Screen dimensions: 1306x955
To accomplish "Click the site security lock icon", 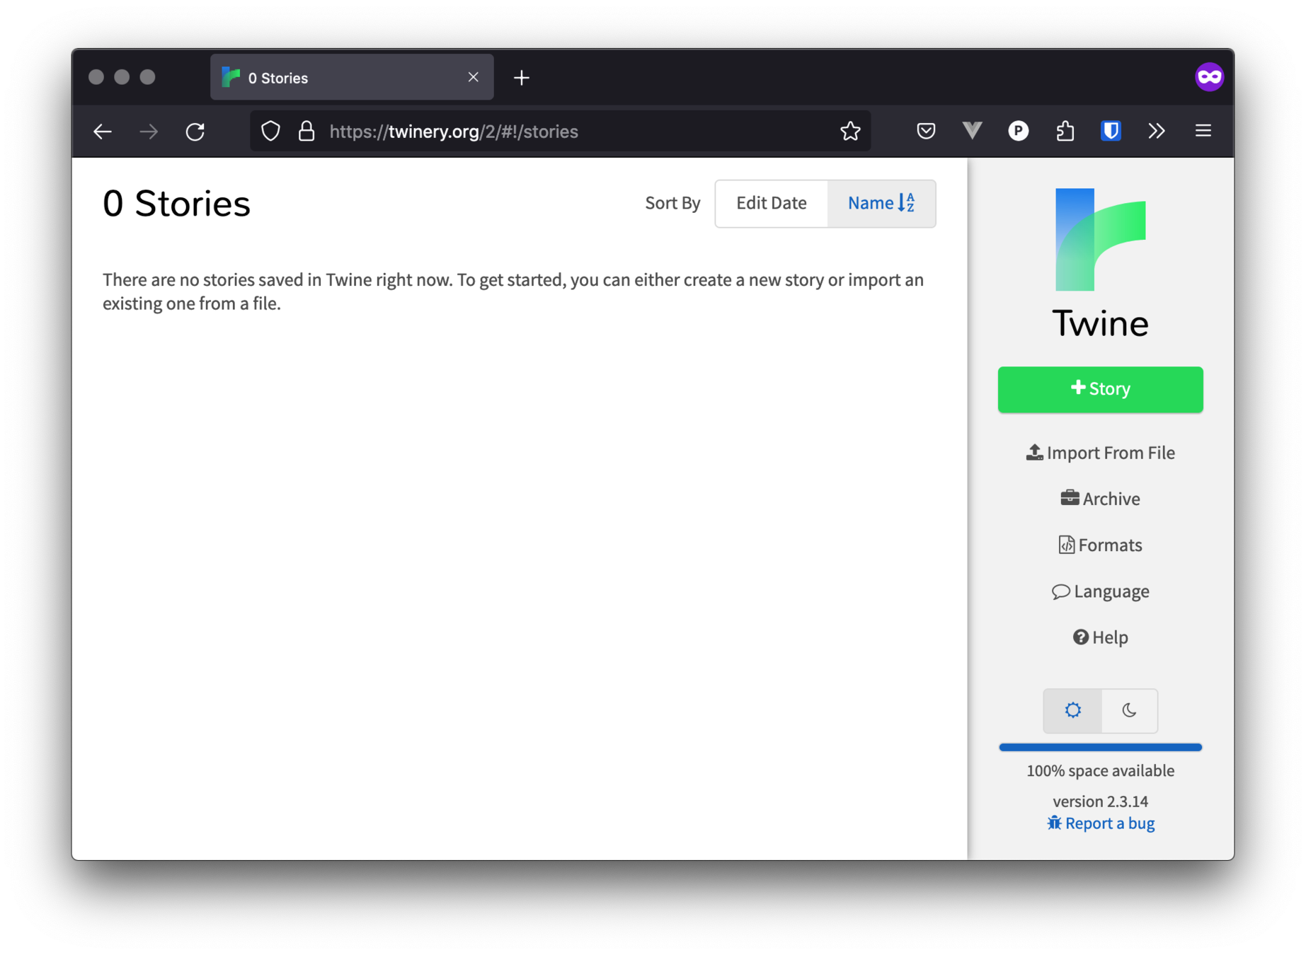I will tap(307, 132).
